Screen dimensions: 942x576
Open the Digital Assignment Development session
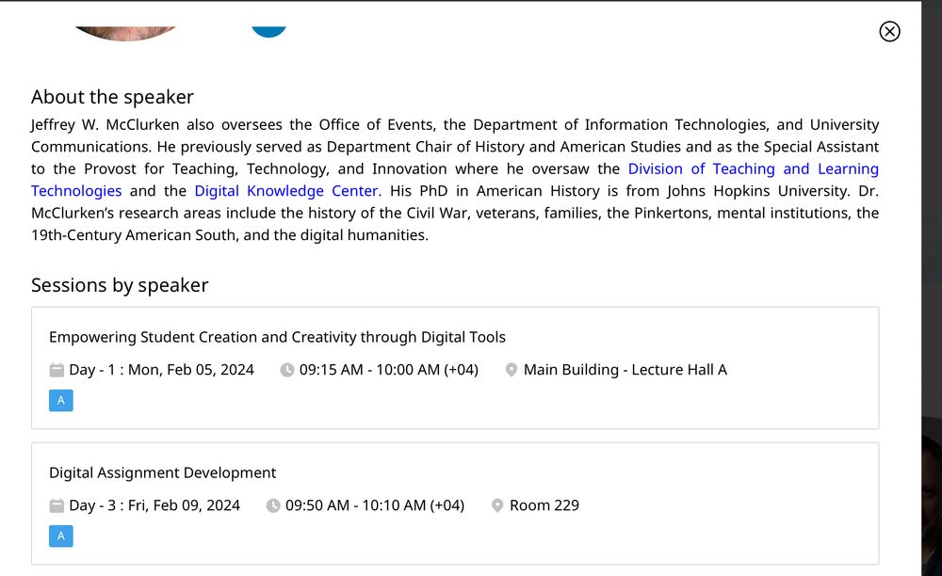(x=162, y=472)
